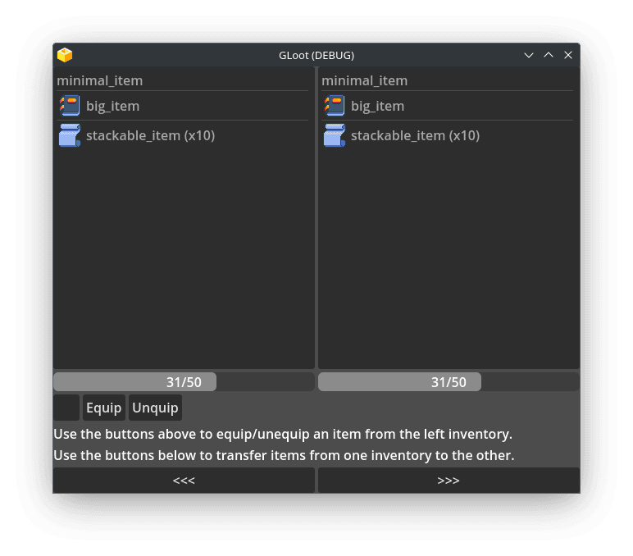Click the right inventory 31/50 capacity bar
633x556 pixels.
pos(449,382)
